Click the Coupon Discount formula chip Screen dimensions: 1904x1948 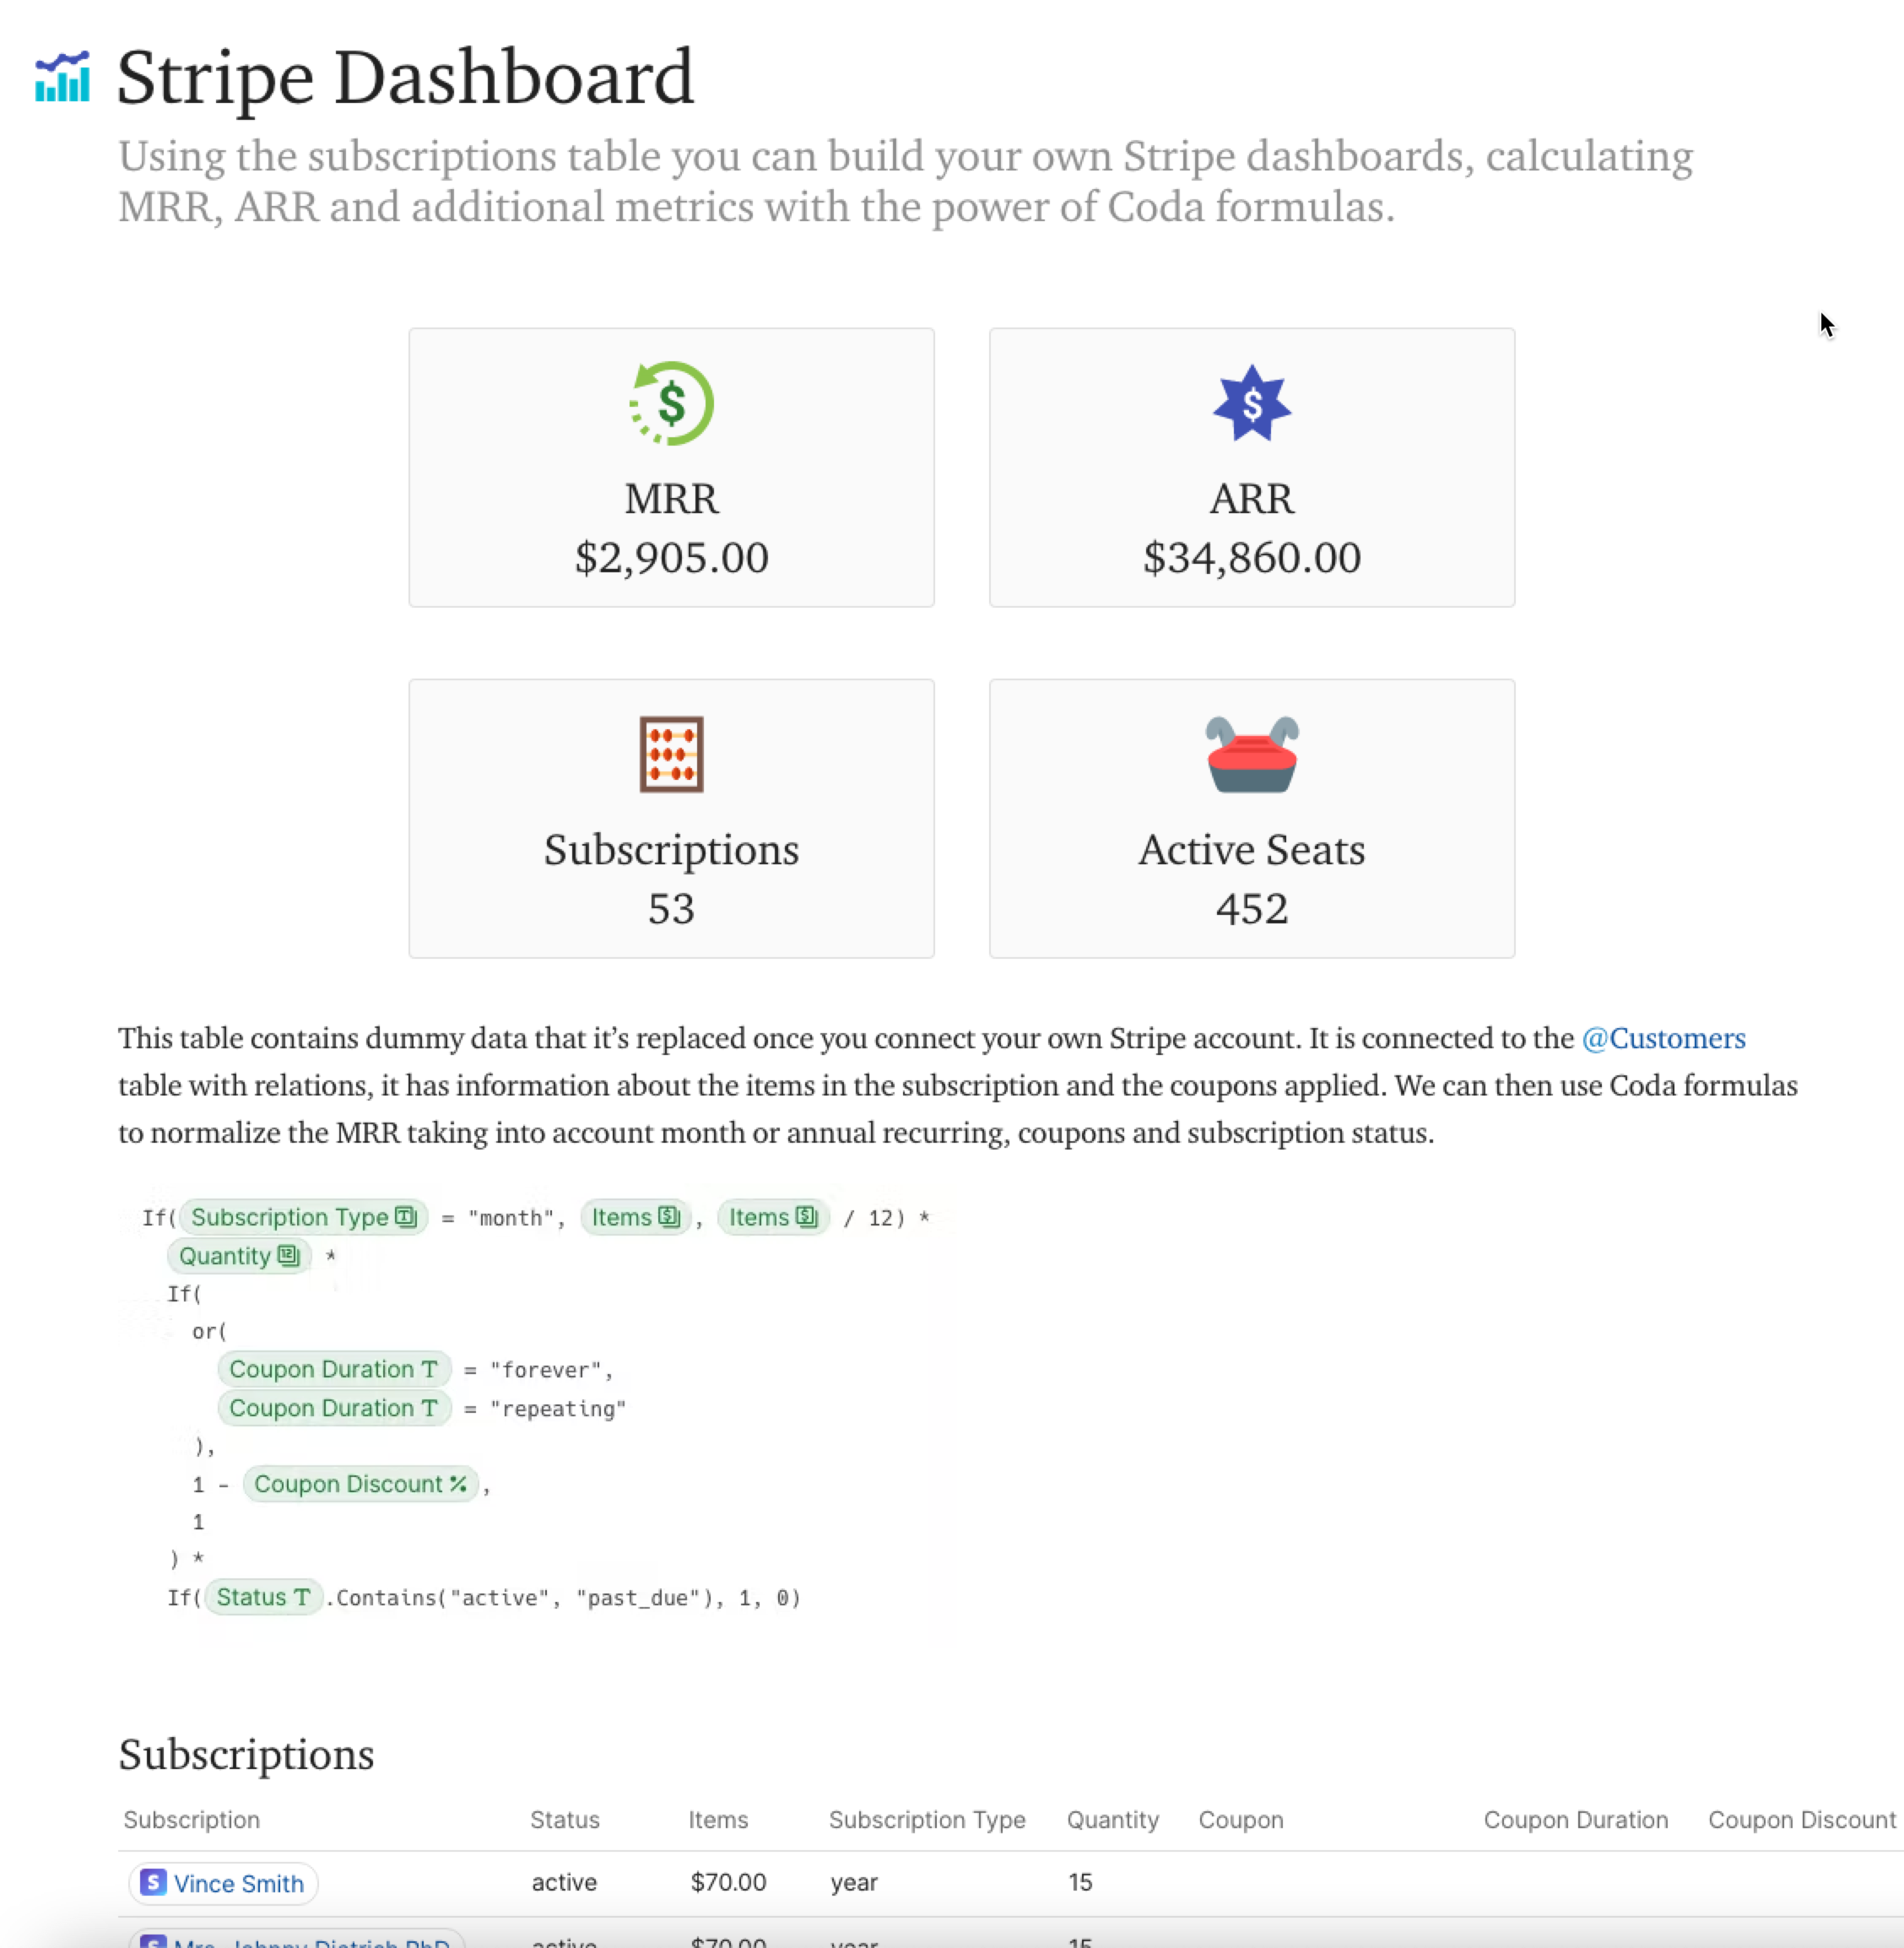pos(360,1484)
